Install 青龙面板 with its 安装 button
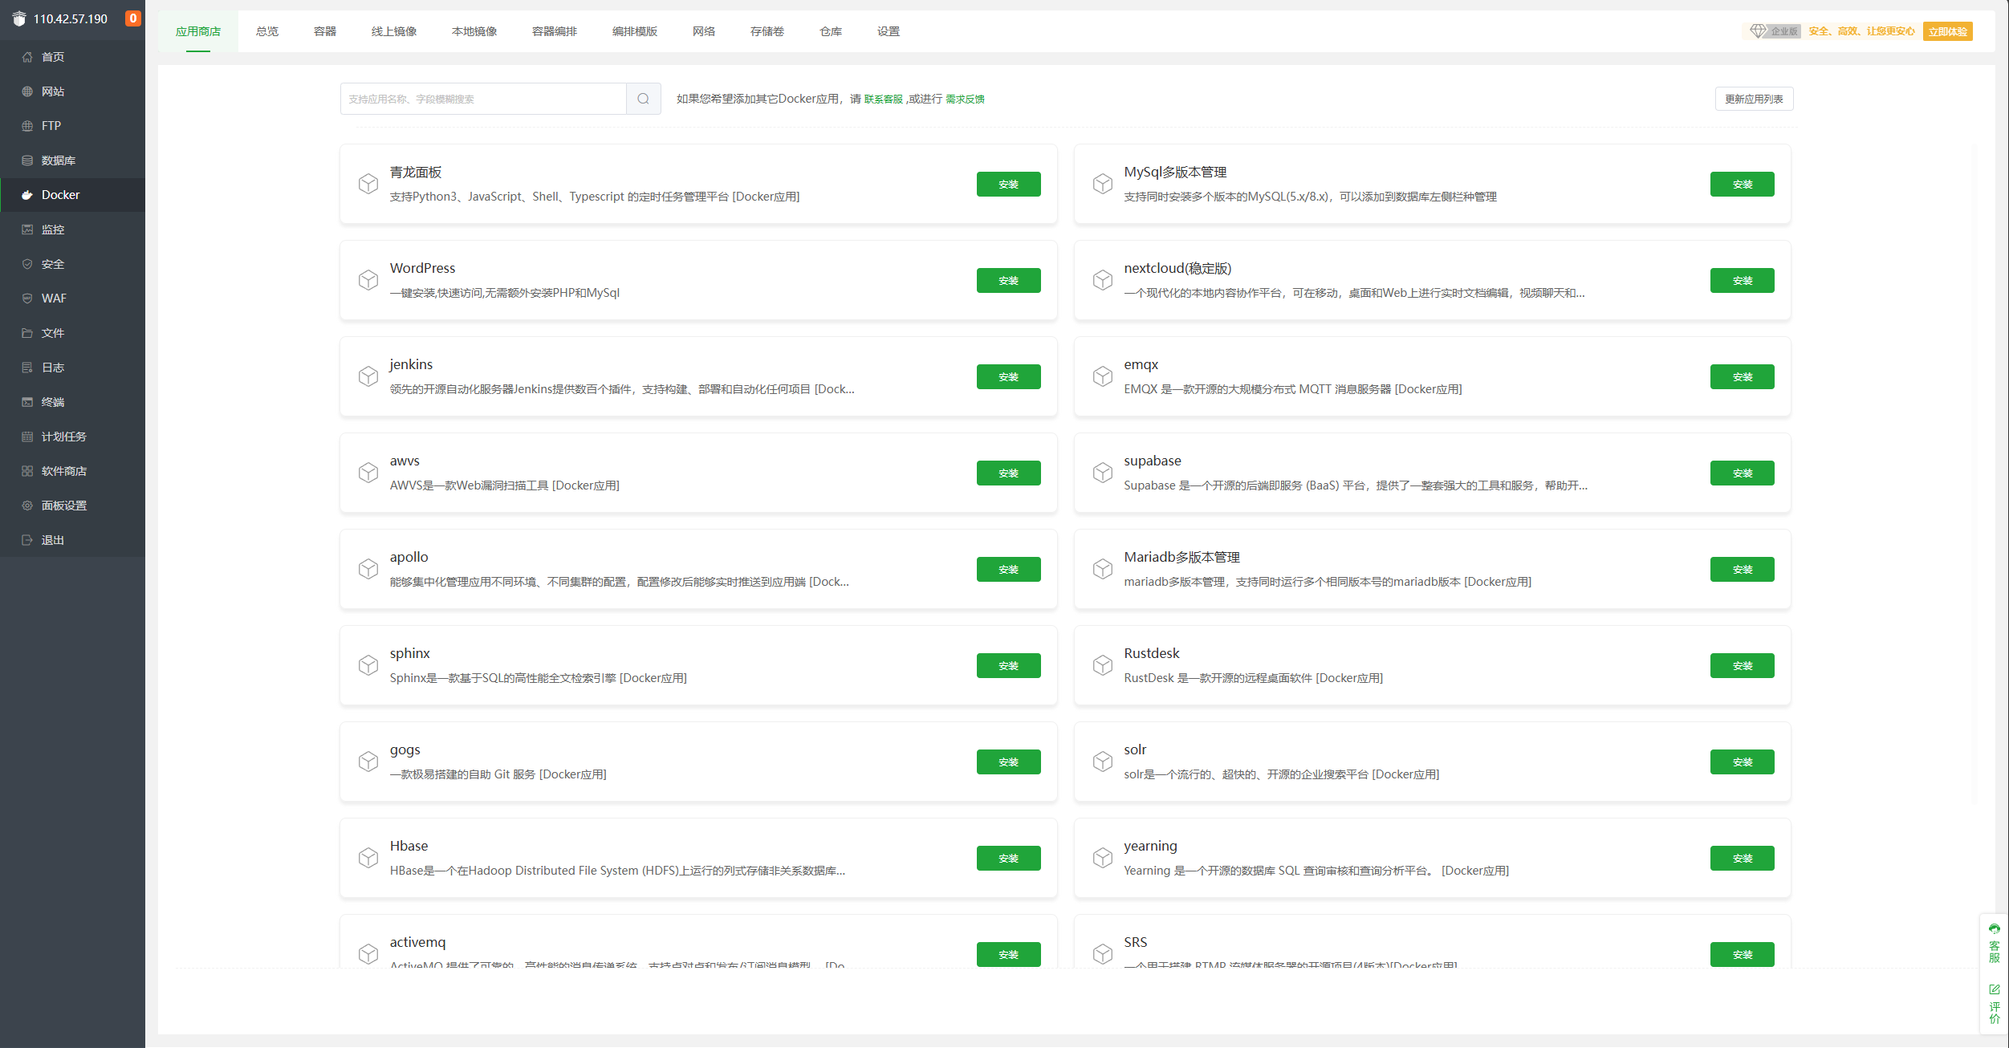 pyautogui.click(x=1009, y=184)
